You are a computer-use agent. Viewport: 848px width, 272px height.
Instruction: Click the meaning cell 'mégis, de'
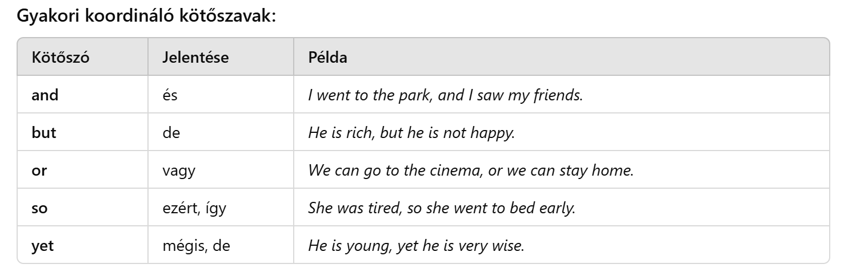pos(196,246)
